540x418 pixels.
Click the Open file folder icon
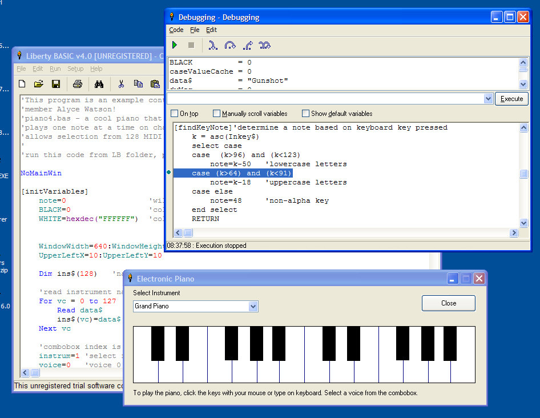click(x=39, y=84)
